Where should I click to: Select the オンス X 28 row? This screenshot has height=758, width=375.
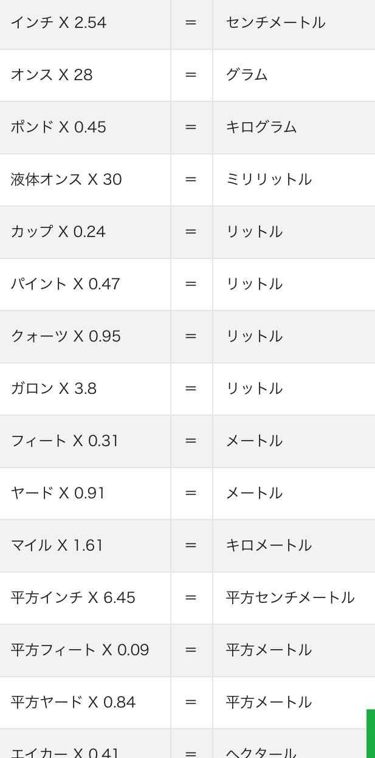pos(187,75)
